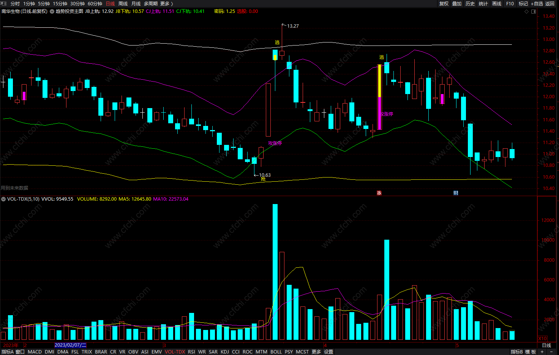Viewport: 559px width, 355px height.
Task: Select the 月线 monthly period
Action: coord(136,3)
